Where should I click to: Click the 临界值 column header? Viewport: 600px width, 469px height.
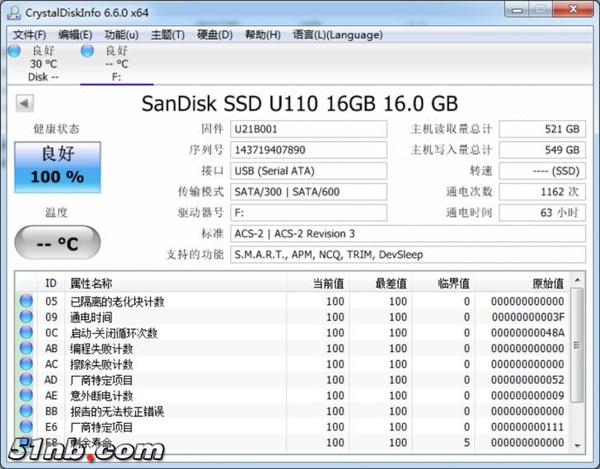coord(443,283)
